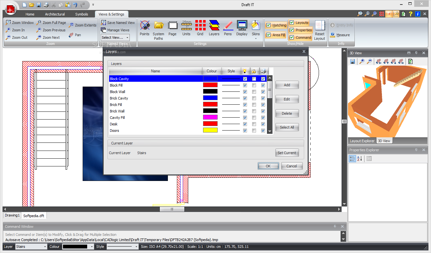
Task: Click the yellow question mark help icon
Action: click(411, 14)
